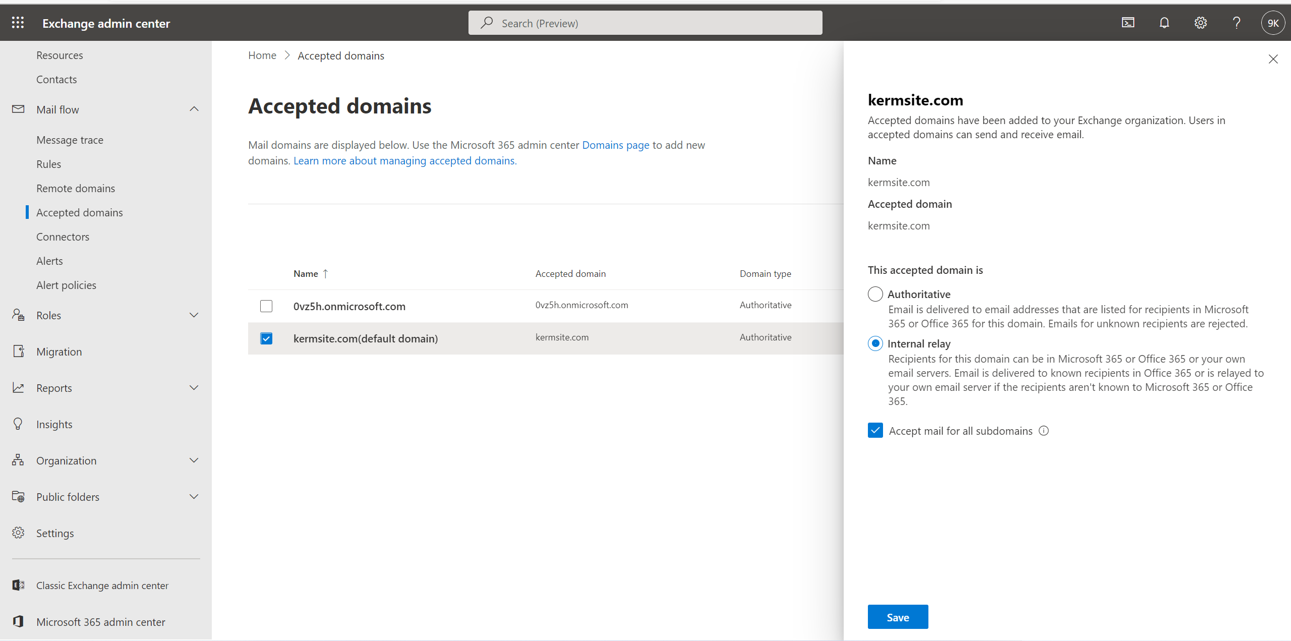Click the info icon beside subdomains option
Viewport: 1291px width, 641px height.
coord(1044,431)
